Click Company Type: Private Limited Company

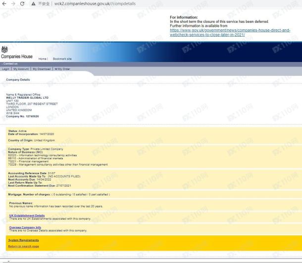point(36,149)
